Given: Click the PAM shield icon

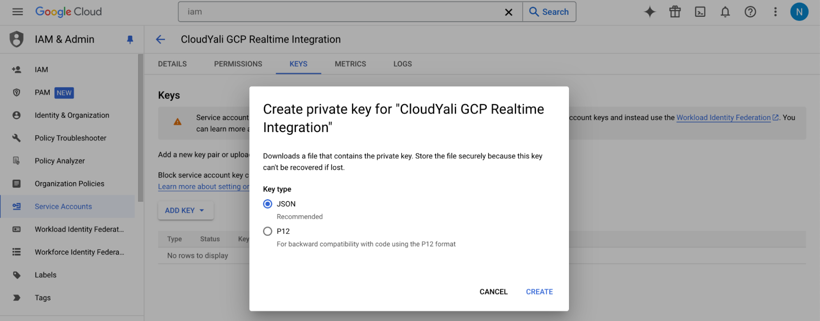Looking at the screenshot, I should coord(16,93).
